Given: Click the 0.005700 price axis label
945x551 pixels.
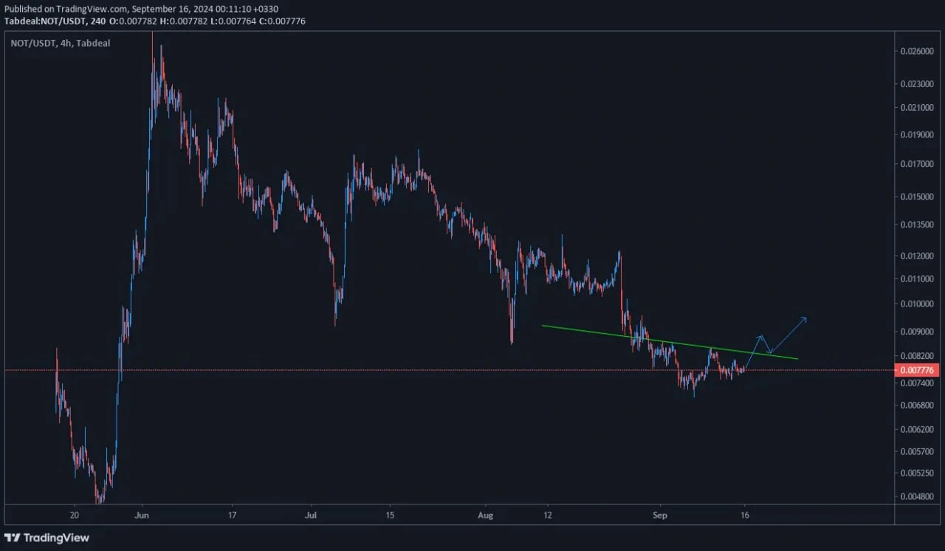Looking at the screenshot, I should pos(918,451).
